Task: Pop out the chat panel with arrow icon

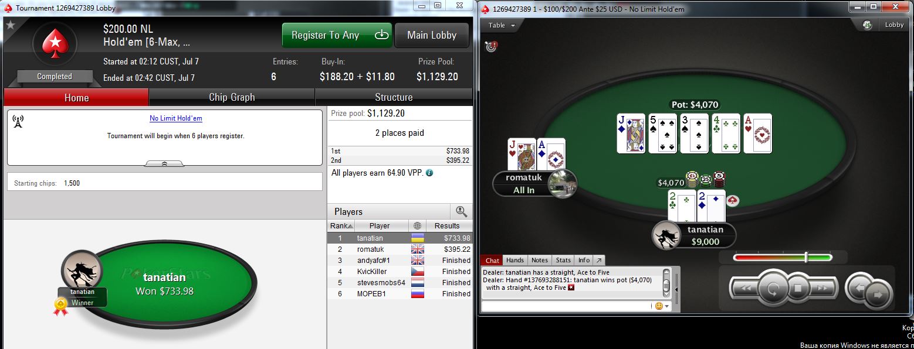Action: click(599, 260)
